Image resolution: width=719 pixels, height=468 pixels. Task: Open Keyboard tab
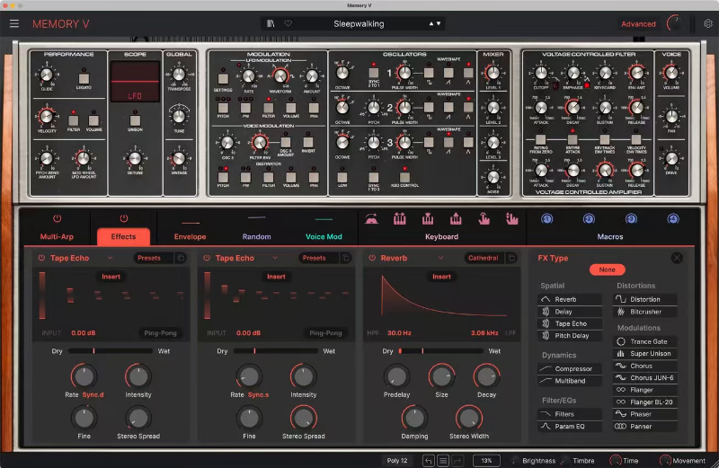pyautogui.click(x=441, y=236)
